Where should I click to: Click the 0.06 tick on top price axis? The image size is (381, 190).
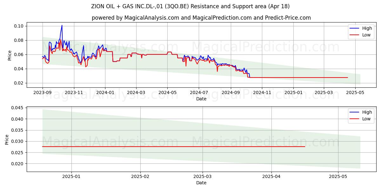(x=19, y=54)
